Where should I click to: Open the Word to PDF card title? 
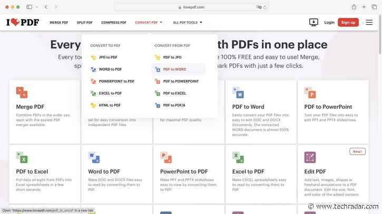pos(104,172)
